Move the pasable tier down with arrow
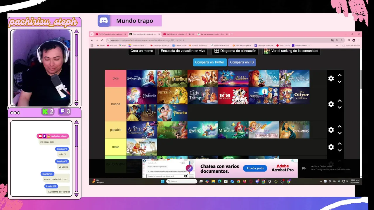The width and height of the screenshot is (374, 210). click(340, 133)
